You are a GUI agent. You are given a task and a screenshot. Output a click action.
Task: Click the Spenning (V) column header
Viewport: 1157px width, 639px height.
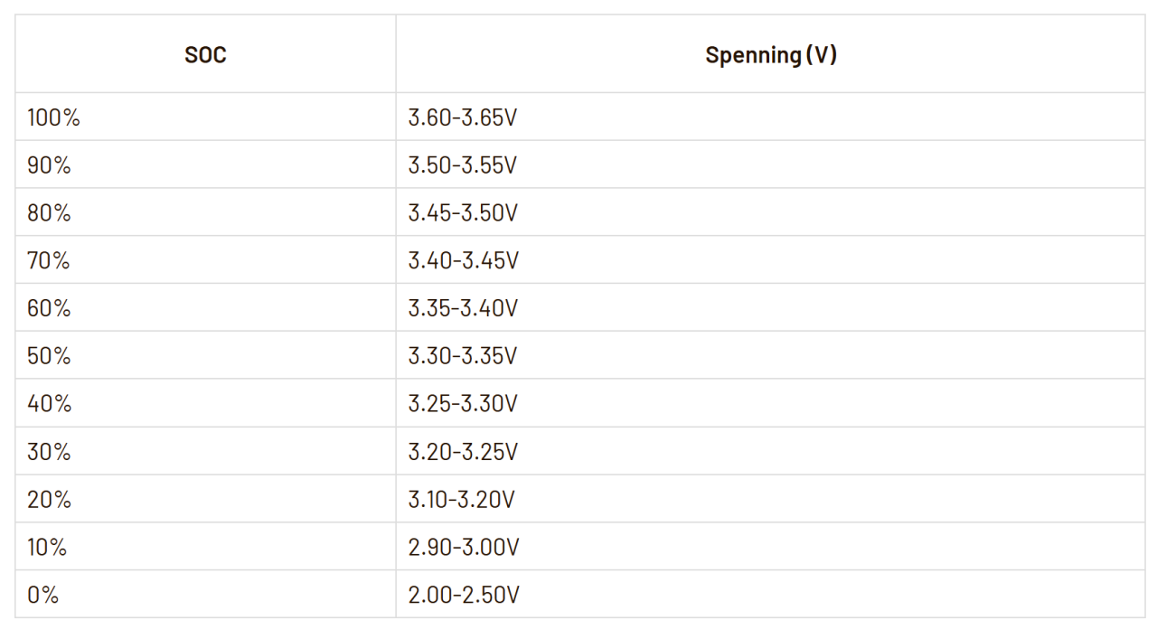(x=770, y=55)
